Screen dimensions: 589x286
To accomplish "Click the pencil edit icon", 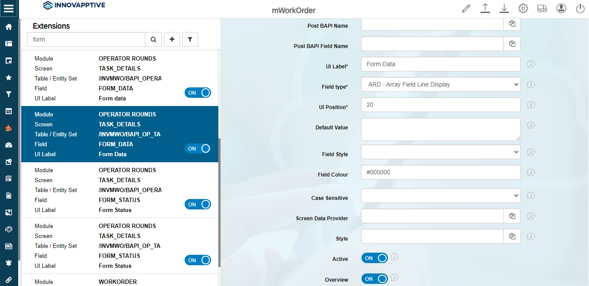I will [x=466, y=9].
